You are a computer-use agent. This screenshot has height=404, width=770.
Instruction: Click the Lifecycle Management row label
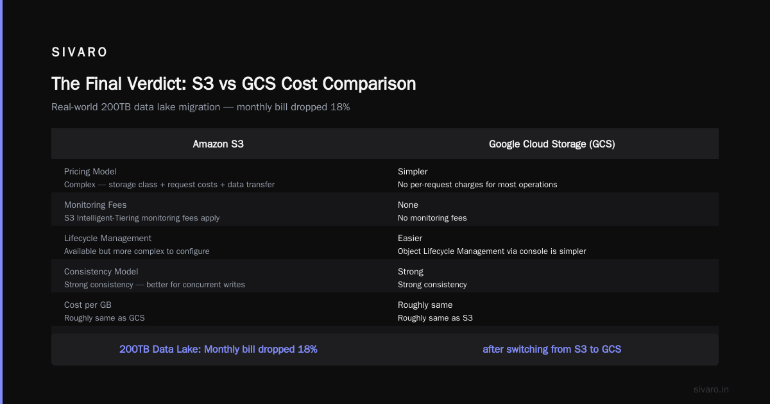(x=108, y=238)
